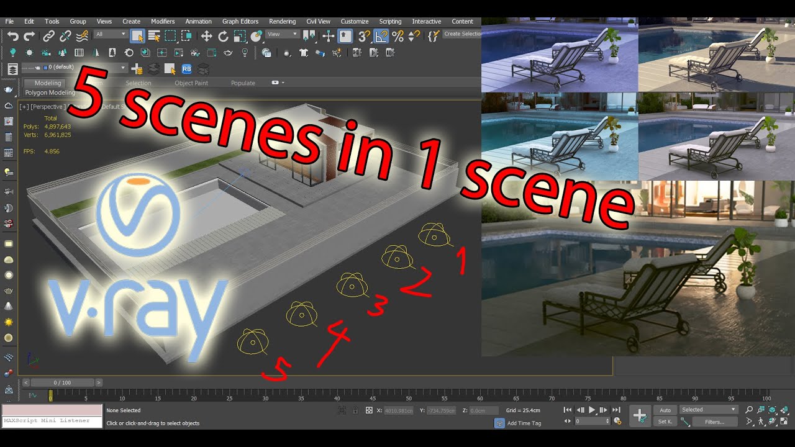Activate the Select and Move tool
The width and height of the screenshot is (795, 447).
pos(207,37)
